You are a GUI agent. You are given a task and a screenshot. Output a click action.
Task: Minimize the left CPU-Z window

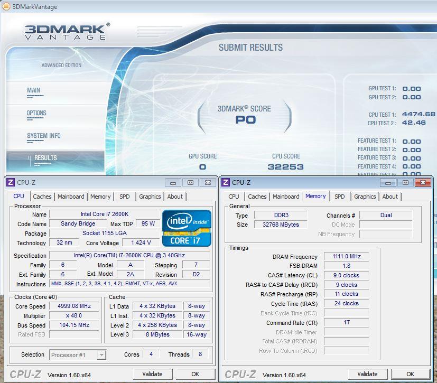[173, 183]
